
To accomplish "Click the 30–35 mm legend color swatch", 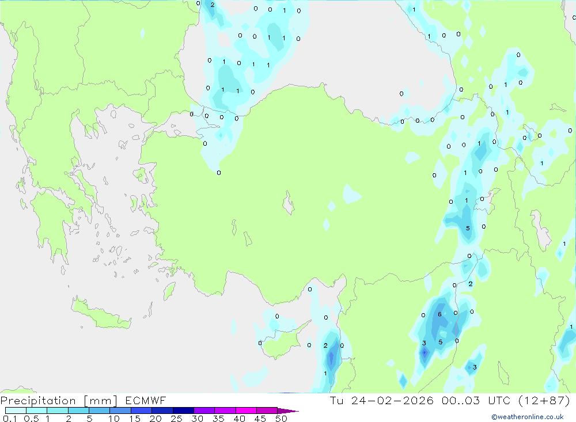I will coord(204,410).
